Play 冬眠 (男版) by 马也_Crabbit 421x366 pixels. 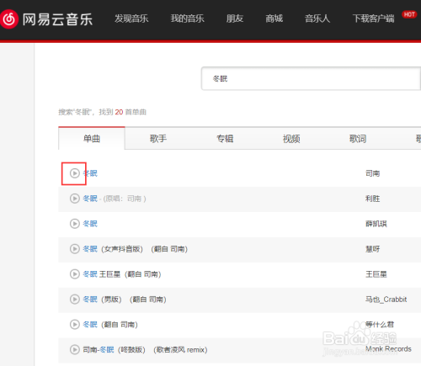(75, 300)
